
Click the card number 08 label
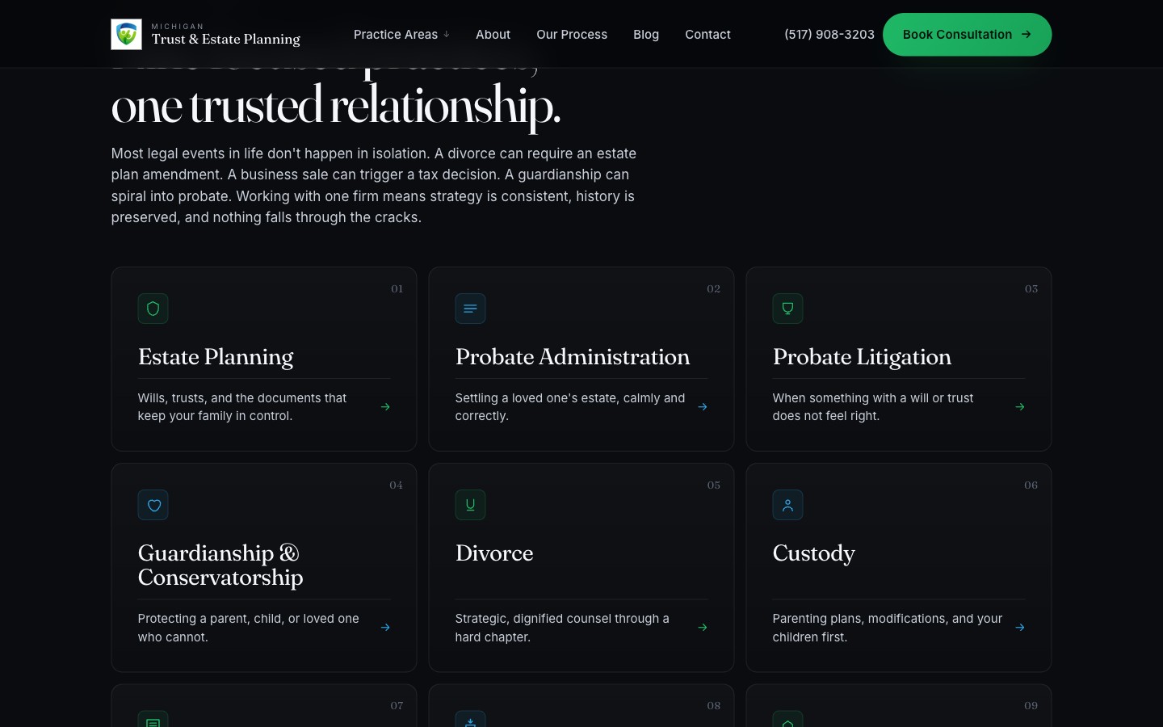714,705
